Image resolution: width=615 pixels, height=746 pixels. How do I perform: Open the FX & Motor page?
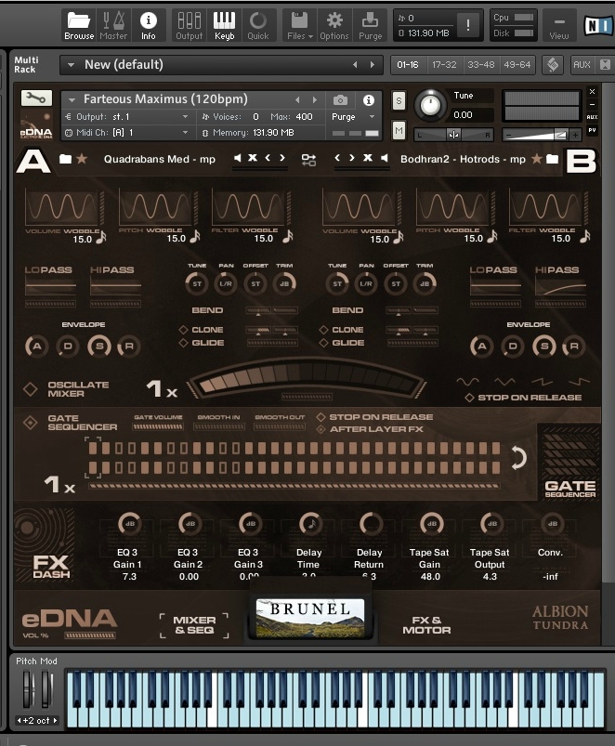click(426, 625)
